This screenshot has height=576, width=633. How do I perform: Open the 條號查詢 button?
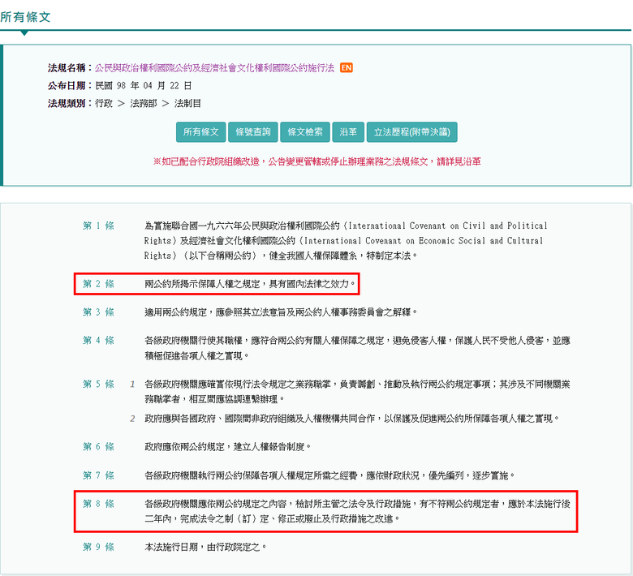point(253,132)
